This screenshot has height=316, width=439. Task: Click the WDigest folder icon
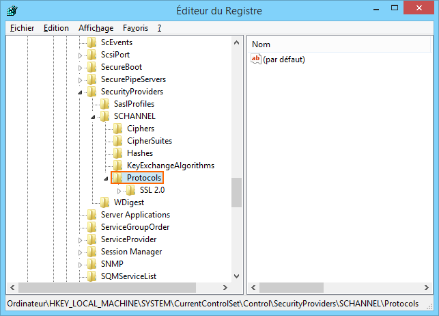click(x=104, y=202)
